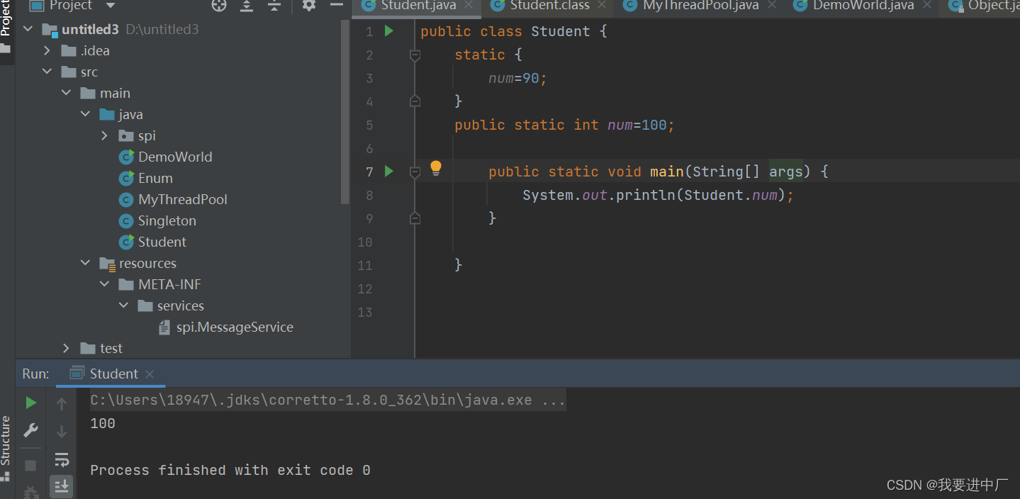
Task: Close the MyThreadPool.java tab
Action: 772,6
